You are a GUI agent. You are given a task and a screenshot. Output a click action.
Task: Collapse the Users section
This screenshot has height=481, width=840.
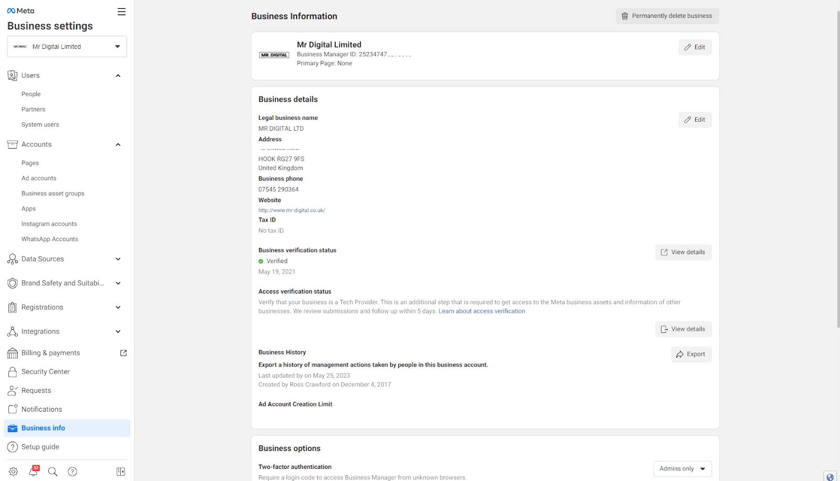(118, 76)
